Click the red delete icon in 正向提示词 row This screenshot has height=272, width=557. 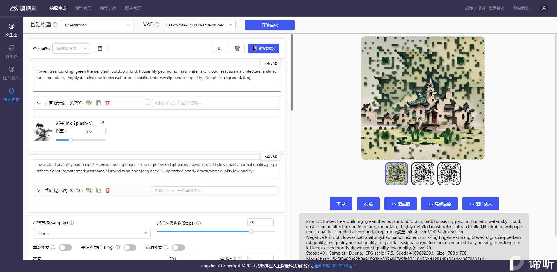click(108, 103)
